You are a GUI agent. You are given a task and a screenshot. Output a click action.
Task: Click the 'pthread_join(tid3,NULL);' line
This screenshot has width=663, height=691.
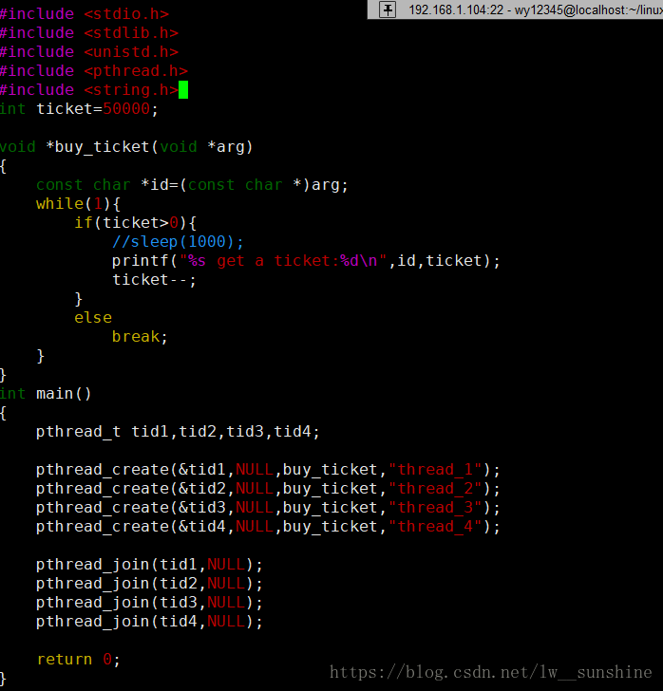tap(149, 603)
